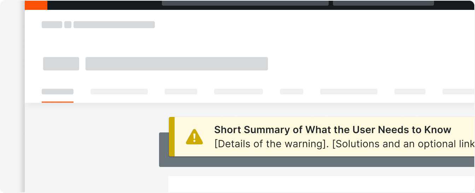Image resolution: width=475 pixels, height=193 pixels.
Task: Click the orange logo square in header
Action: coord(36,5)
